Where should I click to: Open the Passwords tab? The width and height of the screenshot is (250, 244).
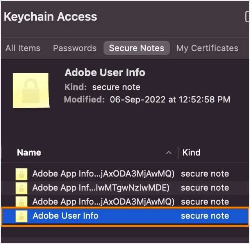click(75, 48)
